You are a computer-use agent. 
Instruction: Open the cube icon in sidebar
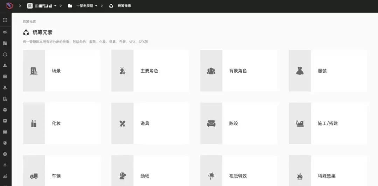[x=5, y=110]
